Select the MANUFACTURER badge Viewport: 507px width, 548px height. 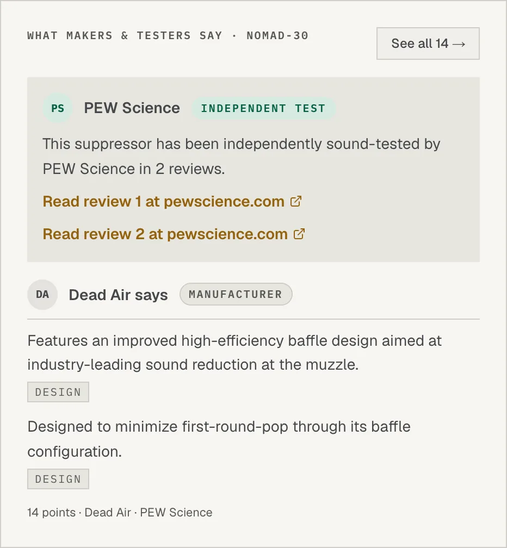tap(236, 294)
